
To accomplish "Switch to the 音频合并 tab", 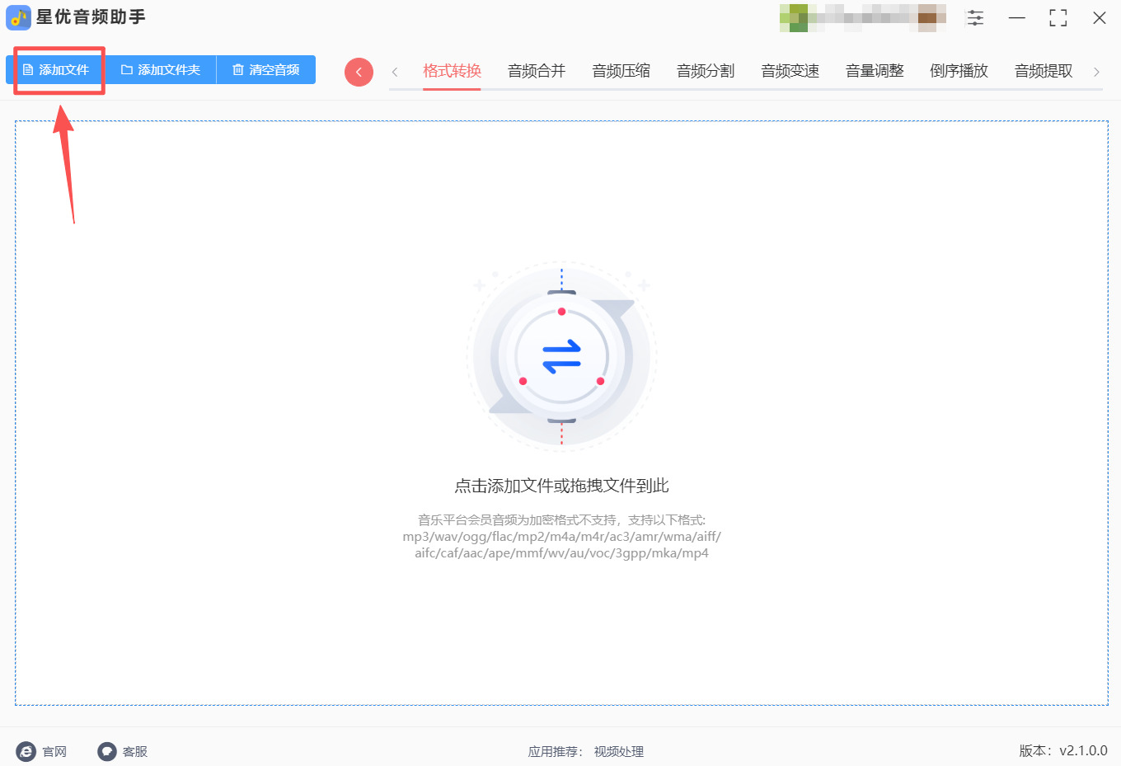I will [537, 71].
